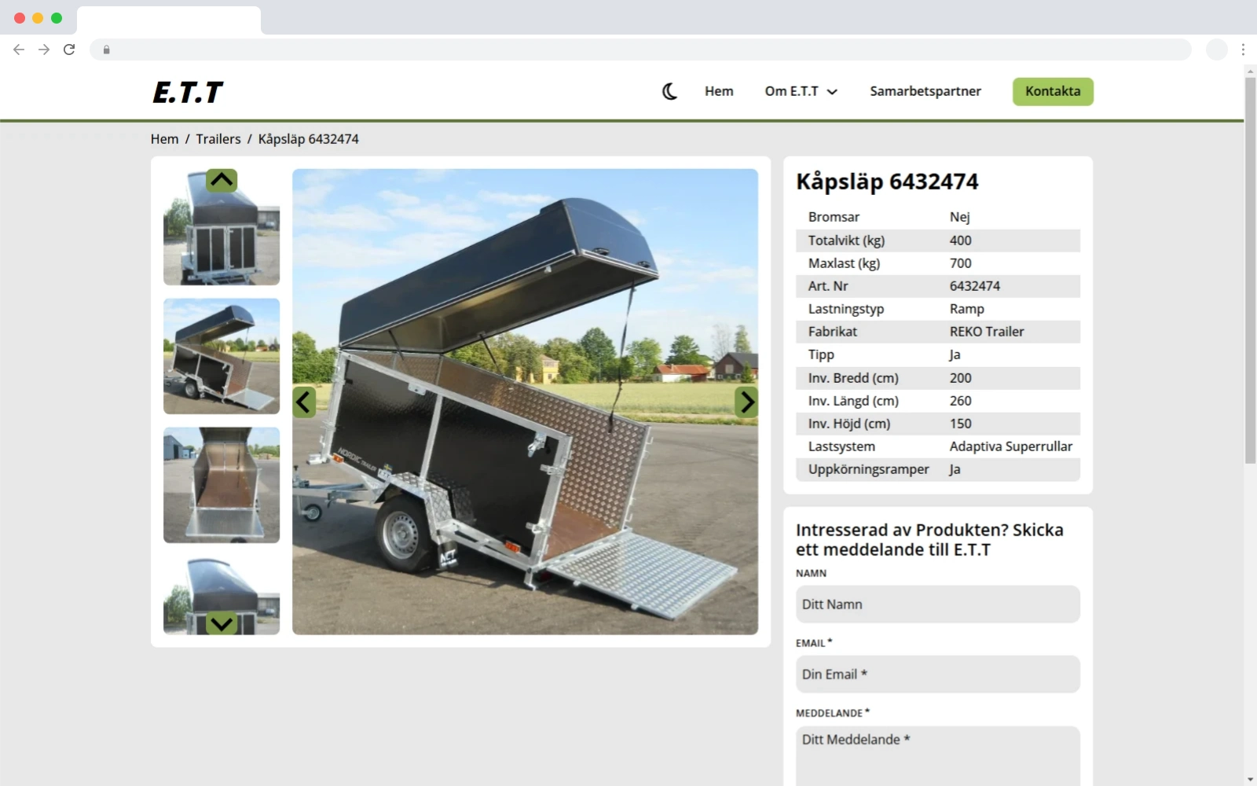Click the Totalvikt (kg) label
The image size is (1257, 786).
846,241
